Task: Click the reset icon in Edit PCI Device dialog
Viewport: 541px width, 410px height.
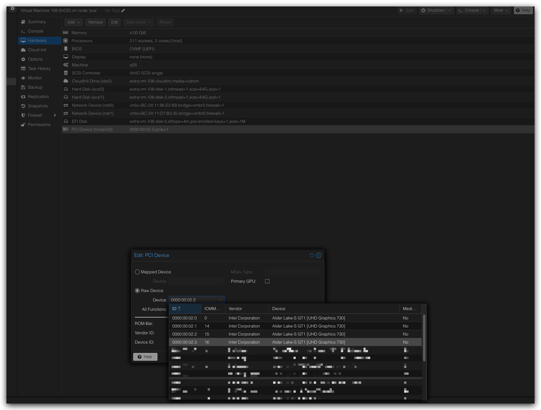Action: pyautogui.click(x=311, y=255)
